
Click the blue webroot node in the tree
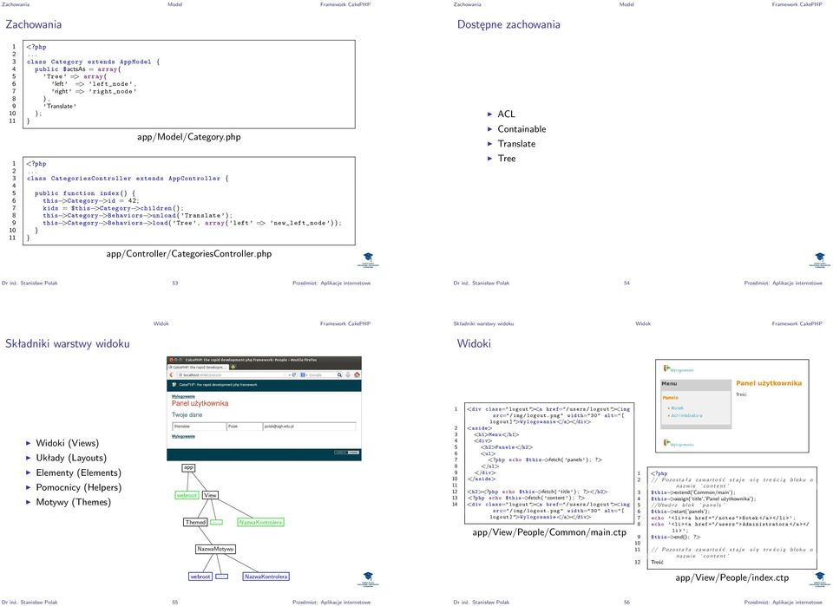click(x=200, y=577)
